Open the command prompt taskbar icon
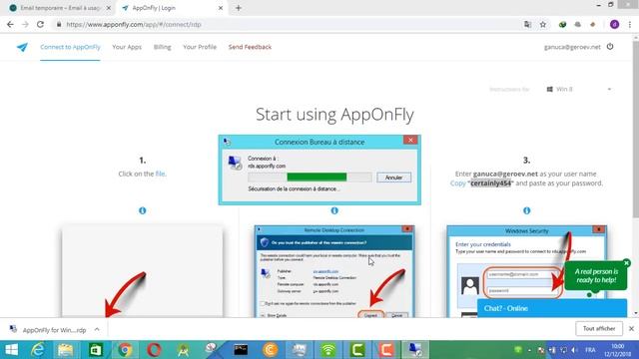This screenshot has height=359, width=639. [x=241, y=350]
